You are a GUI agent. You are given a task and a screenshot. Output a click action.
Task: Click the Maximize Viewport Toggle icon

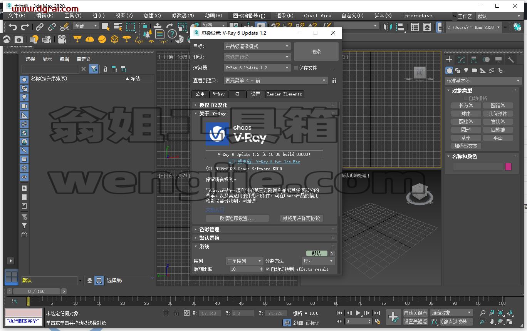pos(510,321)
